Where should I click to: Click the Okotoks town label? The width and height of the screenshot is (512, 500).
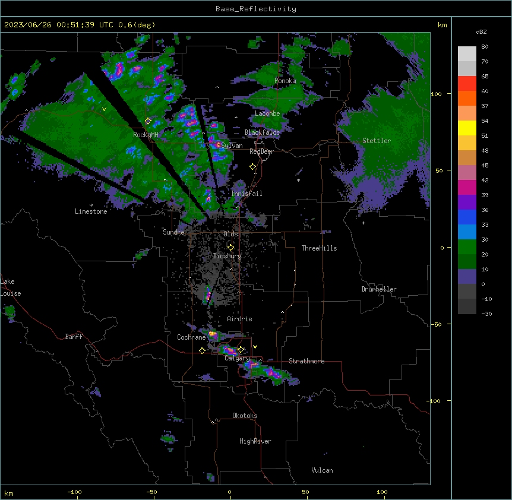[245, 416]
